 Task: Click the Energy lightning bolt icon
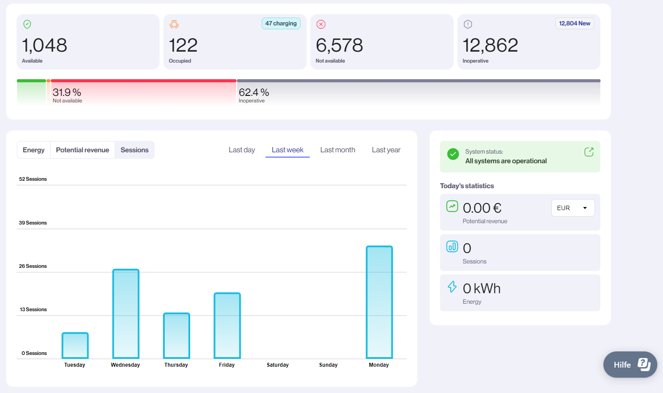click(452, 287)
